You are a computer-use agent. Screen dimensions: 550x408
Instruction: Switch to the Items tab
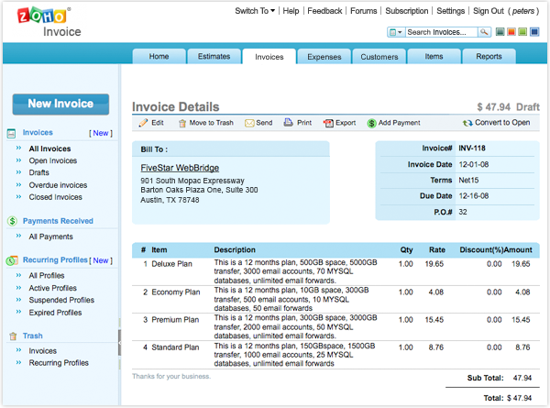point(434,57)
